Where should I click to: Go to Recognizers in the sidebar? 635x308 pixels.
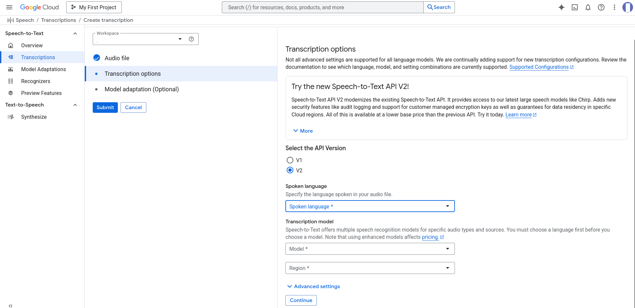tap(36, 81)
